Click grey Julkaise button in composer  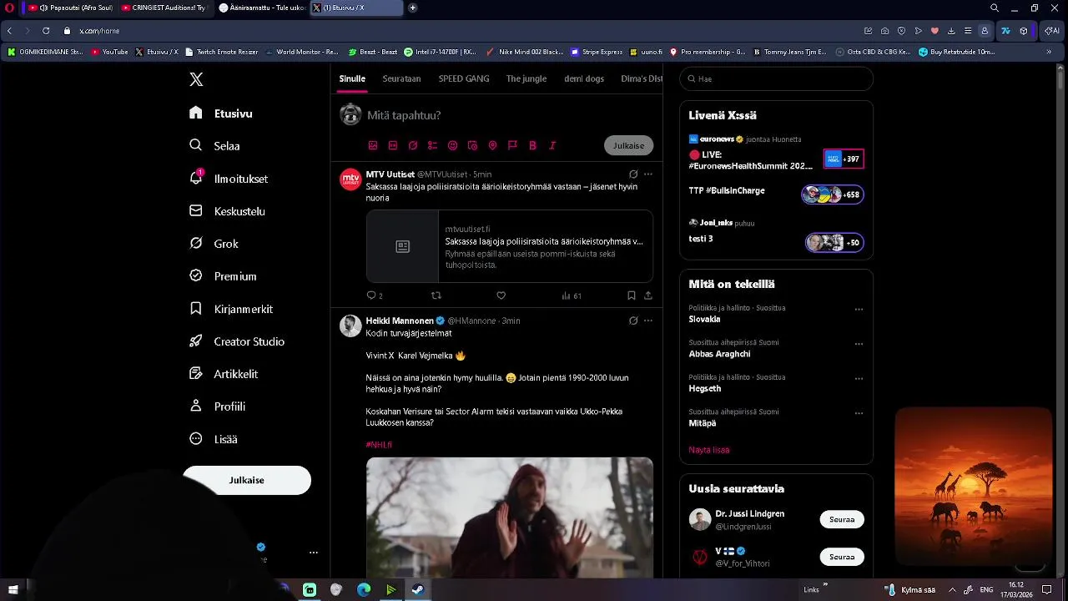(x=628, y=145)
